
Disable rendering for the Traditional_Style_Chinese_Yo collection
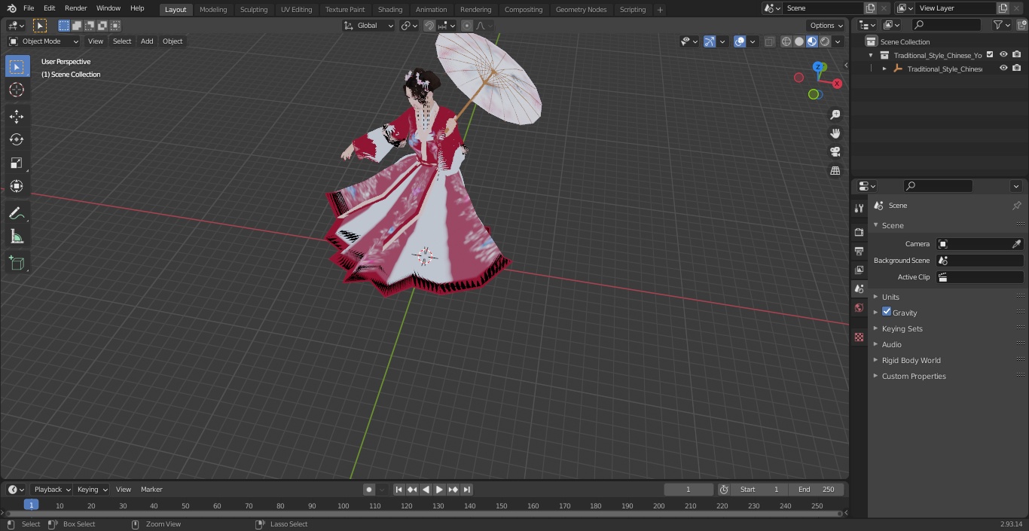1017,54
